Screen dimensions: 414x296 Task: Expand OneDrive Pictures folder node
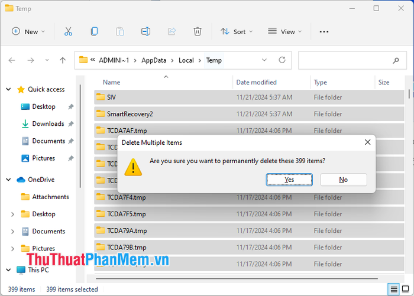[x=12, y=249]
